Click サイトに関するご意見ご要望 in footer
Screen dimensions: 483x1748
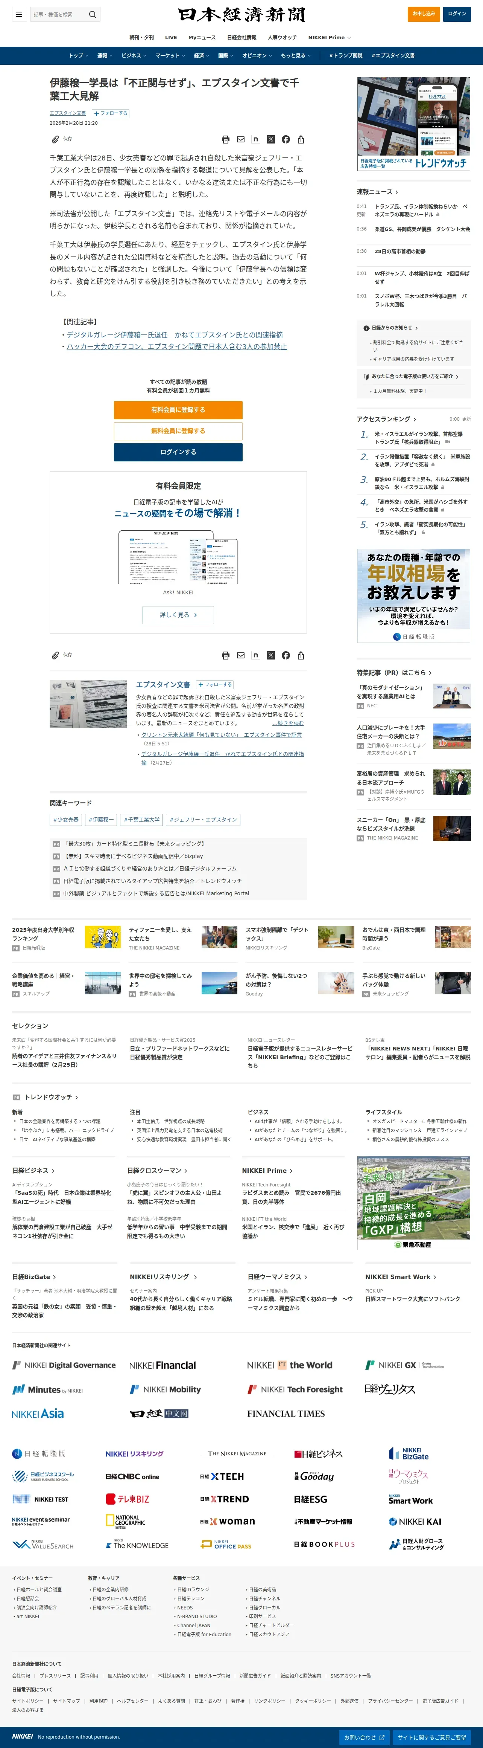coord(431,1737)
